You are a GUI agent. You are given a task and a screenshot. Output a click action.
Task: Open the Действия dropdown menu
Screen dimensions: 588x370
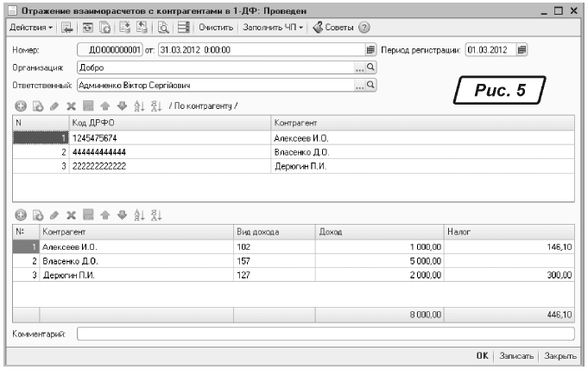[30, 28]
